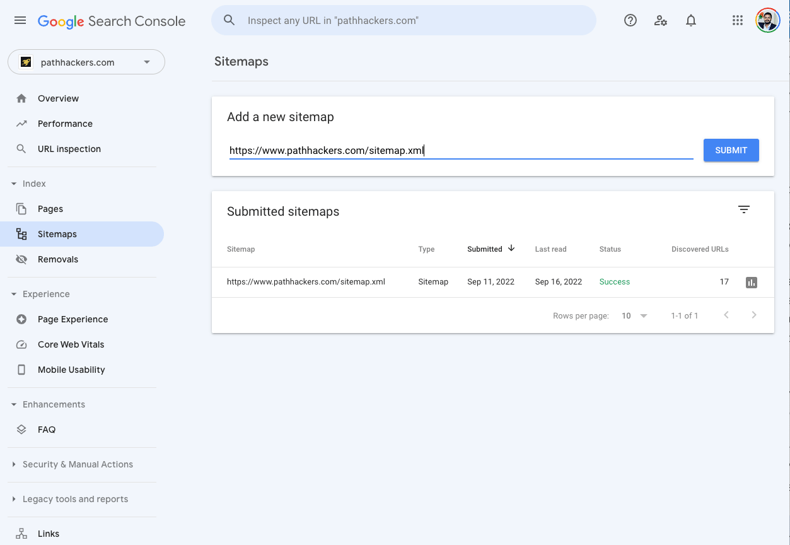Screen dimensions: 790x545
Task: Open the Overview report
Action: pyautogui.click(x=58, y=98)
